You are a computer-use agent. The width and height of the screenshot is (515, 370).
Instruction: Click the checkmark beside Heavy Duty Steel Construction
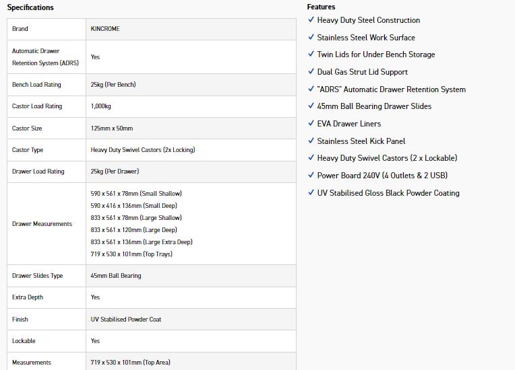(x=311, y=20)
